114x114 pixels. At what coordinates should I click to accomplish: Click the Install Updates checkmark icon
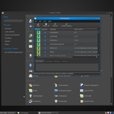(x=66, y=24)
